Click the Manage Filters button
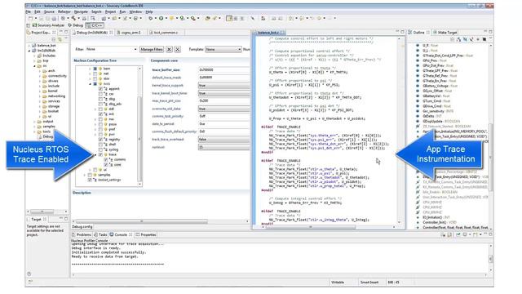 (152, 49)
